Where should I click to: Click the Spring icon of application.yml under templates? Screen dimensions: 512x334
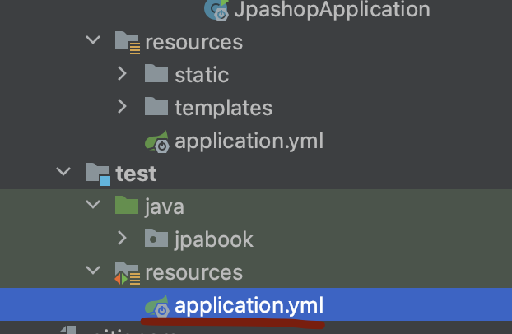(x=156, y=141)
